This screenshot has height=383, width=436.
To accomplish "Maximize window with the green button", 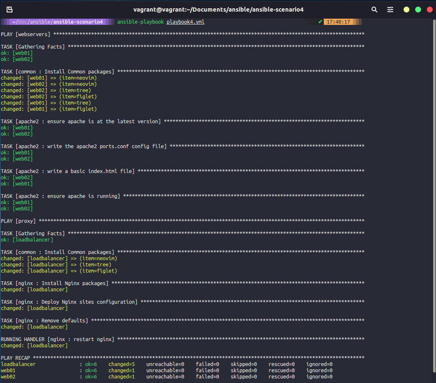I will 418,10.
